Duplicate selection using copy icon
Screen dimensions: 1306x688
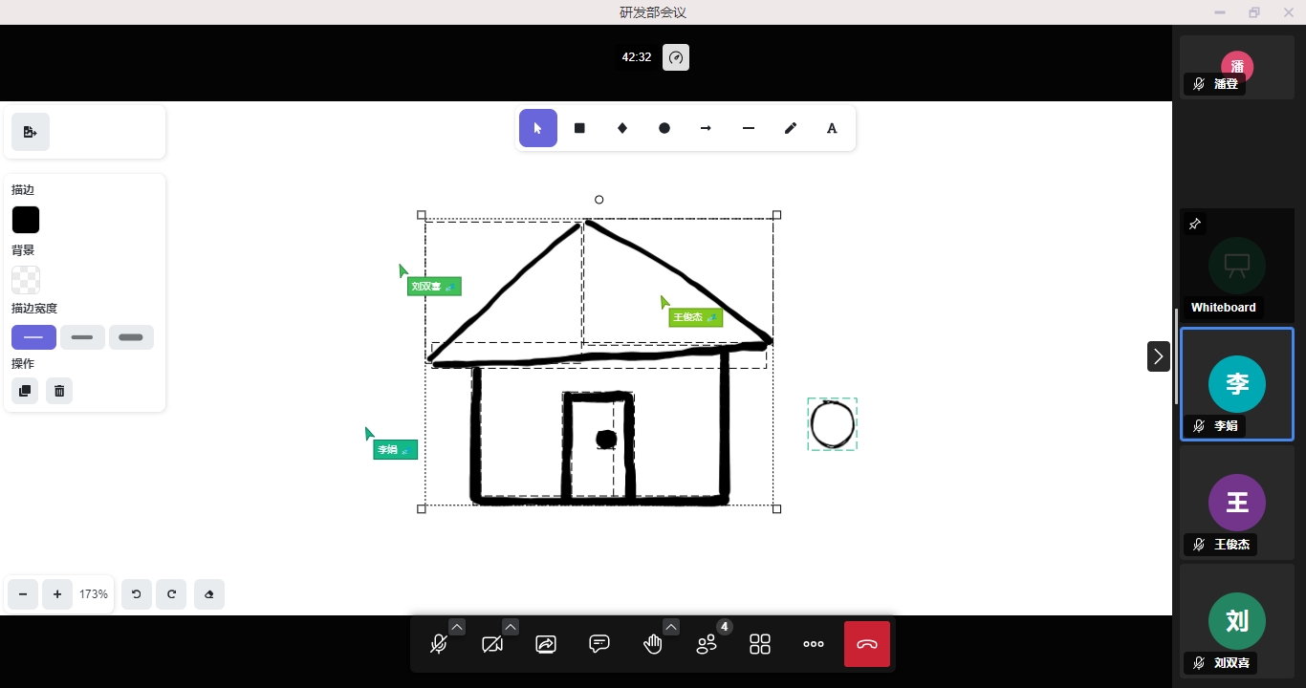click(25, 391)
